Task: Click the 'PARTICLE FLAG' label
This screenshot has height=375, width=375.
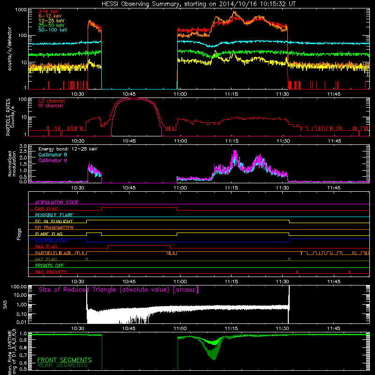Action: coord(52,253)
